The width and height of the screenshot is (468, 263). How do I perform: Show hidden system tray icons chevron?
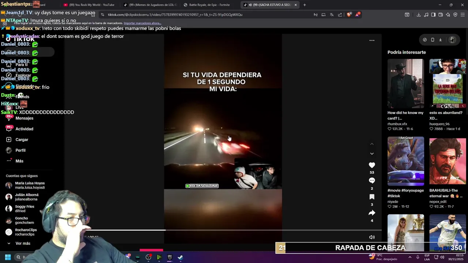410,257
